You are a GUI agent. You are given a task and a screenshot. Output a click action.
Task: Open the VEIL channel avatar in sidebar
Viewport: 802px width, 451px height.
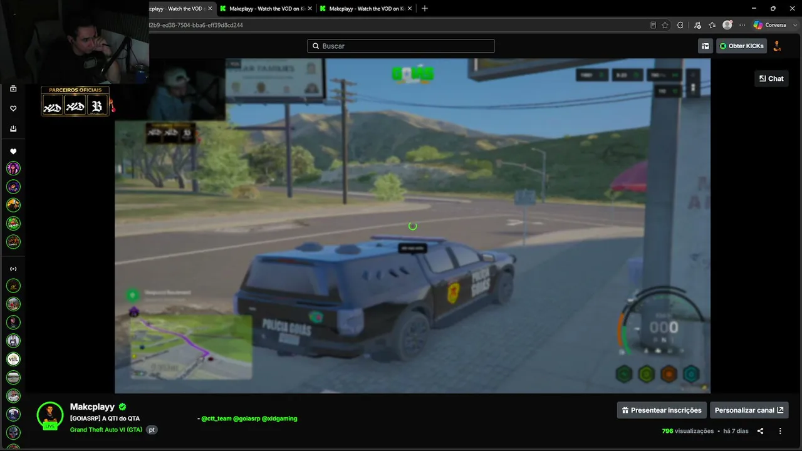click(13, 359)
